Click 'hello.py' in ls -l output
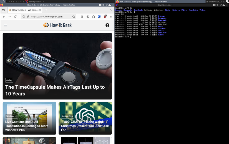 [162, 22]
